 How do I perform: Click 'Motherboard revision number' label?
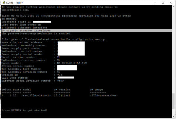pyautogui.click(x=24, y=60)
